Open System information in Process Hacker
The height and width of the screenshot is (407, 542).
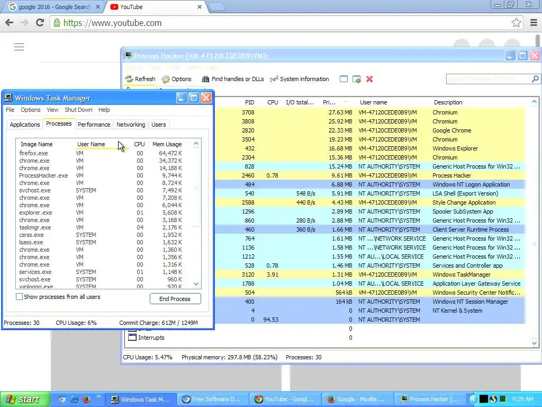[x=300, y=79]
